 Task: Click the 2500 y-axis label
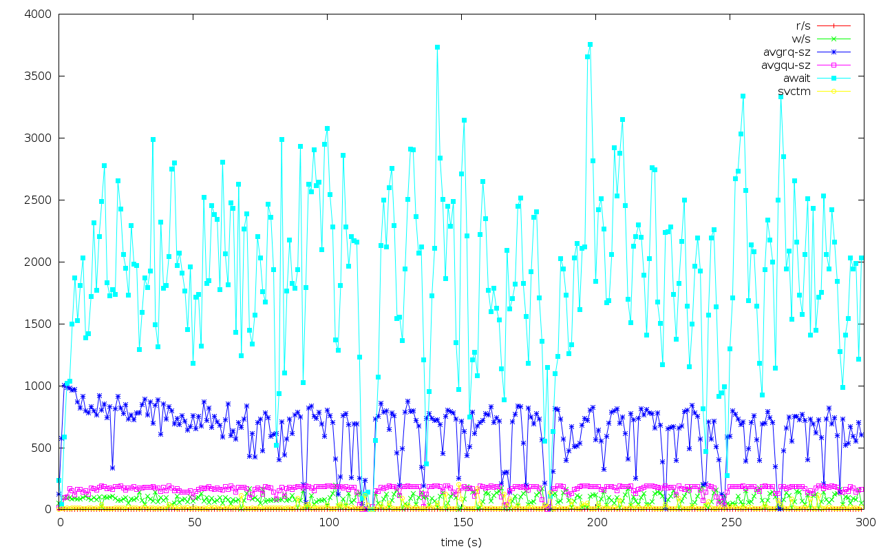tap(39, 200)
